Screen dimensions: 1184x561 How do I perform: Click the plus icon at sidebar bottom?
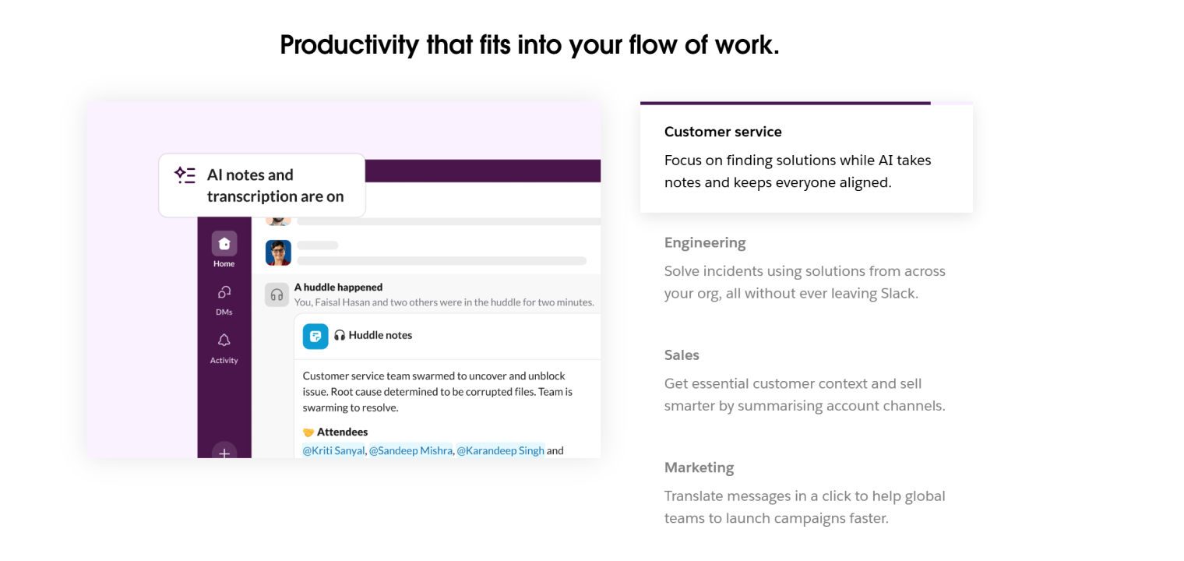point(224,454)
